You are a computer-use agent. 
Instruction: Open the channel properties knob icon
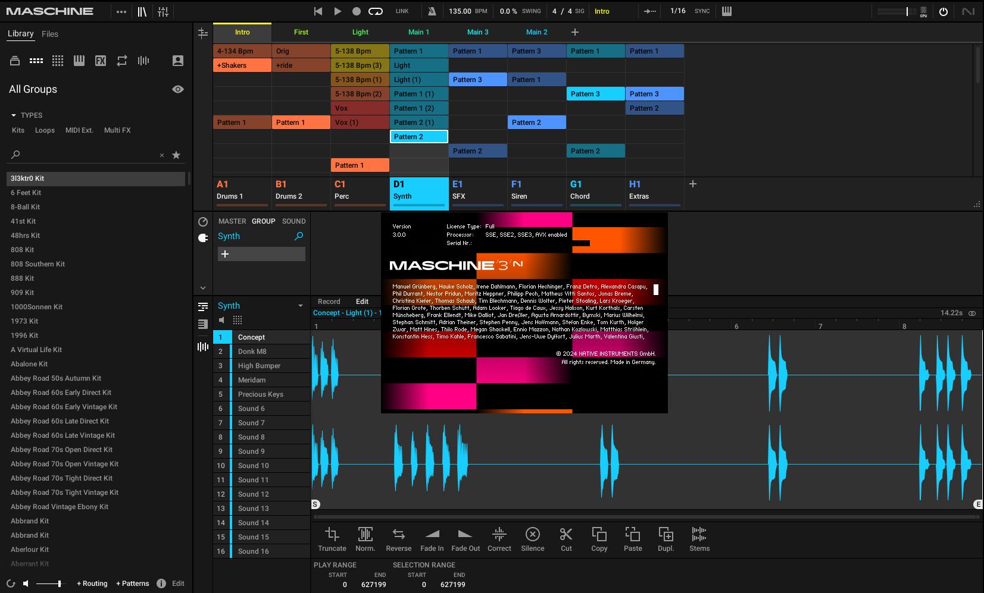[203, 222]
